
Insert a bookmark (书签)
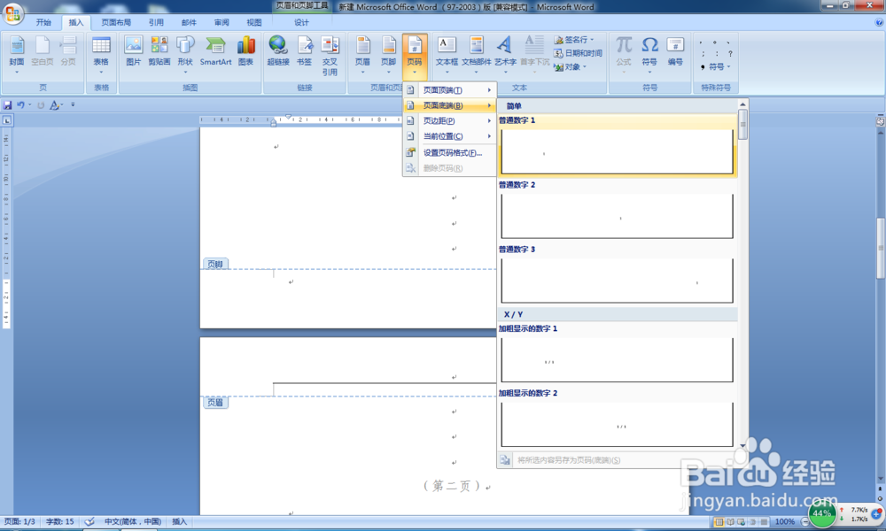(304, 51)
